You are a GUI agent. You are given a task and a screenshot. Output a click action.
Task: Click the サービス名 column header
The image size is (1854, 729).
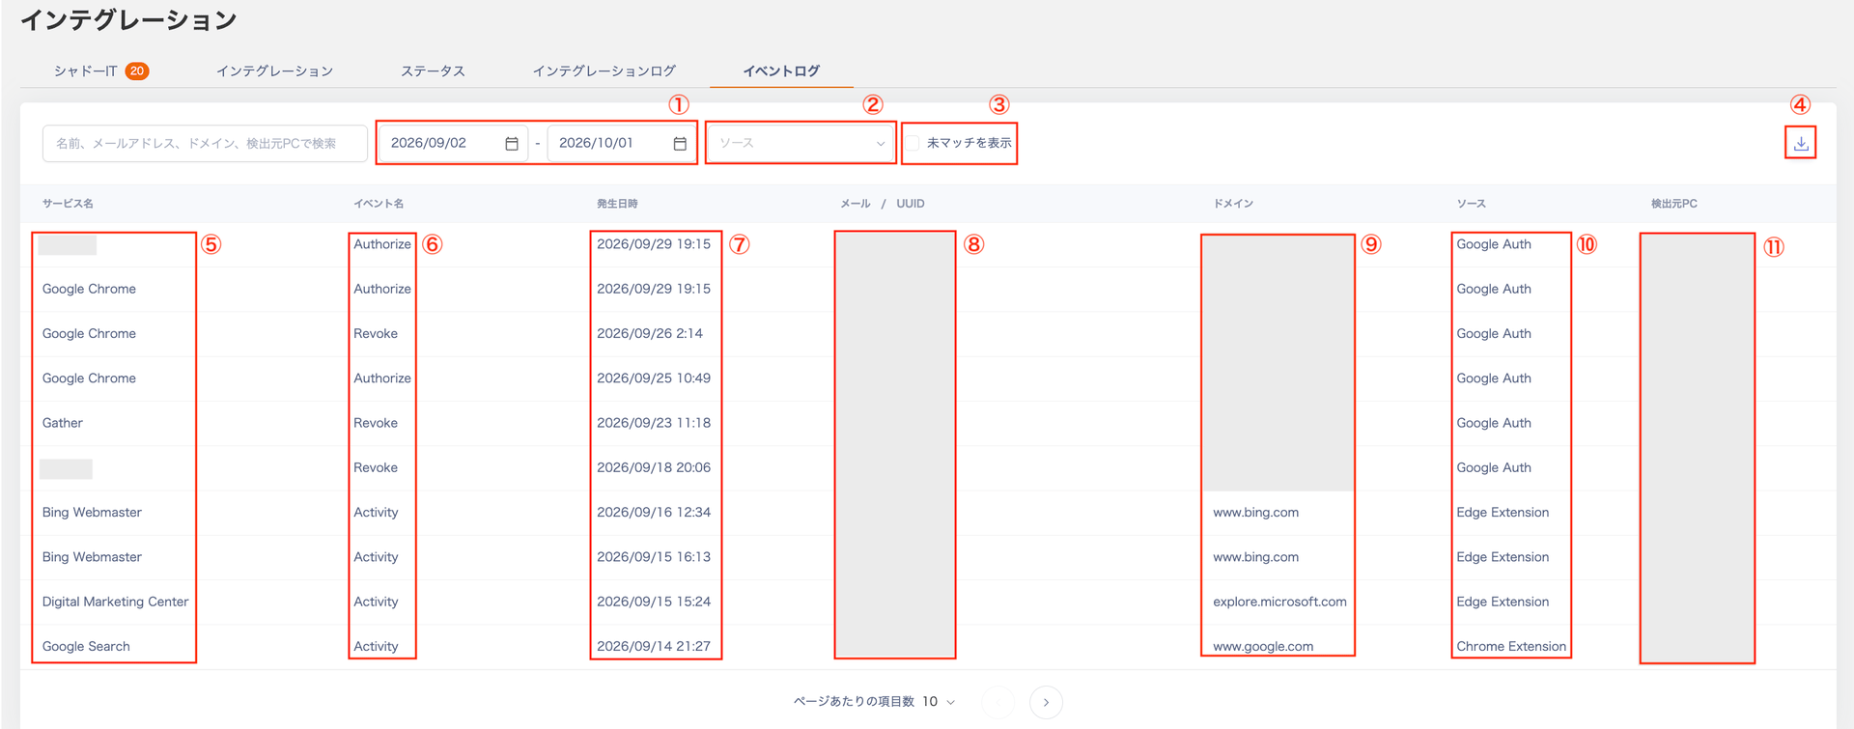(68, 204)
